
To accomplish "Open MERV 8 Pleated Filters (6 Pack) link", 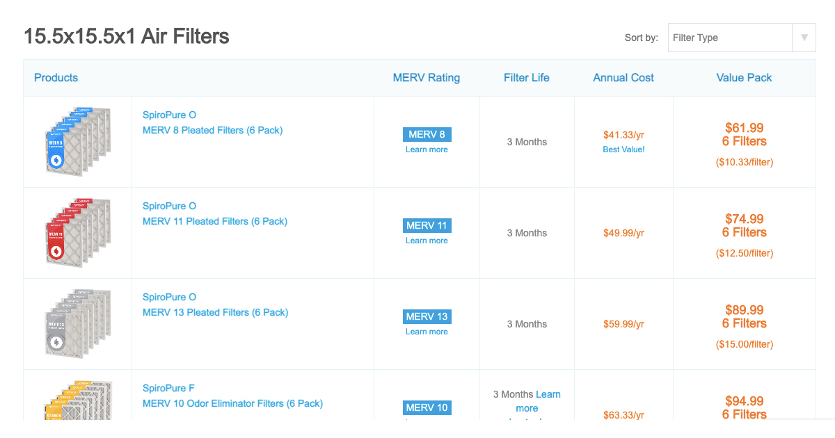I will (x=212, y=130).
